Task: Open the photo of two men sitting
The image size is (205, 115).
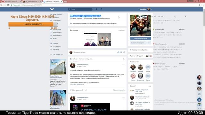Action: (104, 39)
